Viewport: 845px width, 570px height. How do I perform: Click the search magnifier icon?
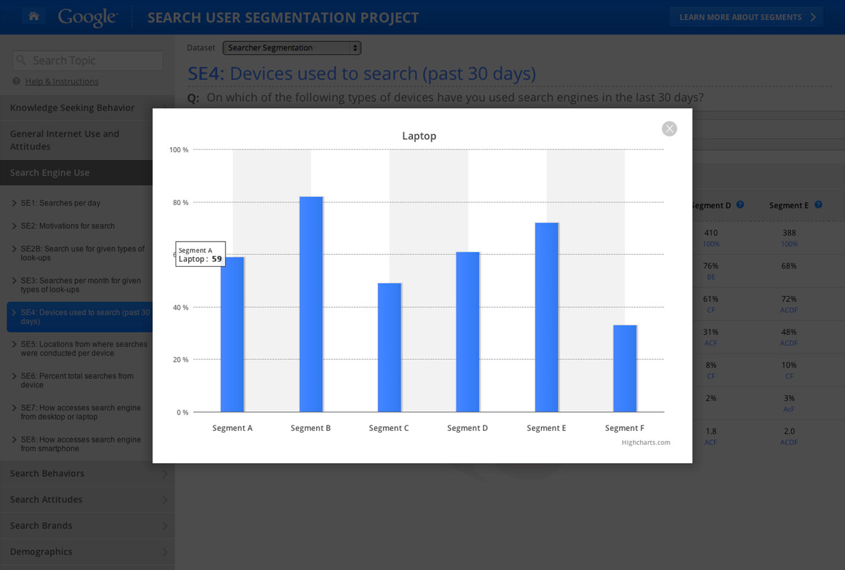21,60
